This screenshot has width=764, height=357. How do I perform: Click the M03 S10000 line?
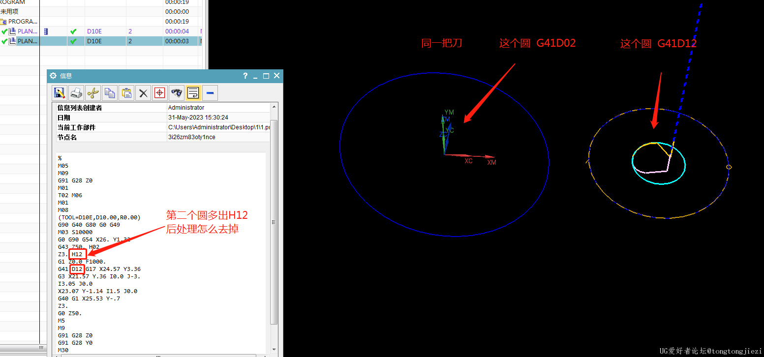click(x=75, y=232)
